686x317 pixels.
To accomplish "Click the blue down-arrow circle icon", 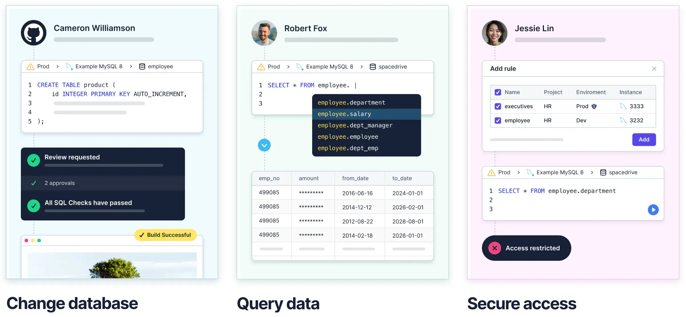I will pyautogui.click(x=264, y=145).
